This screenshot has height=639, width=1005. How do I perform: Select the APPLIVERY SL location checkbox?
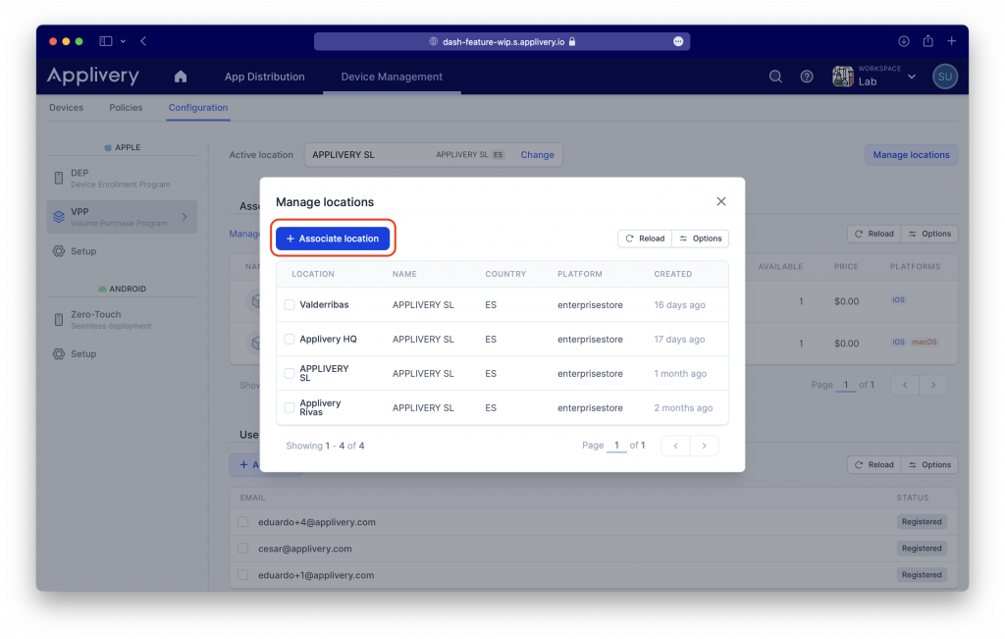tap(290, 373)
